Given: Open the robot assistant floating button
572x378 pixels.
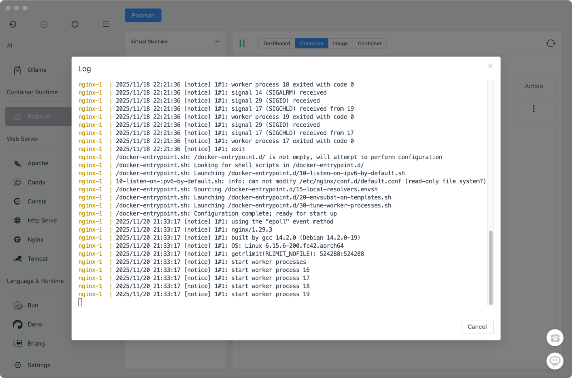Looking at the screenshot, I should click(x=555, y=361).
